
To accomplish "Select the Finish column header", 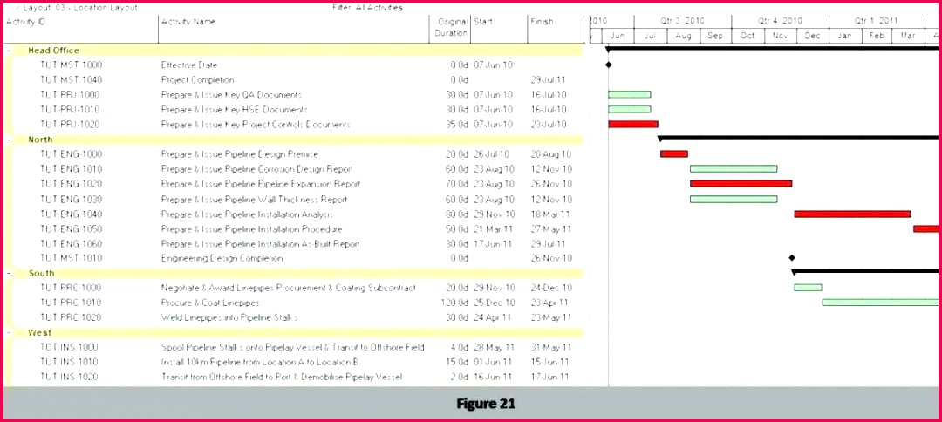I will click(555, 28).
